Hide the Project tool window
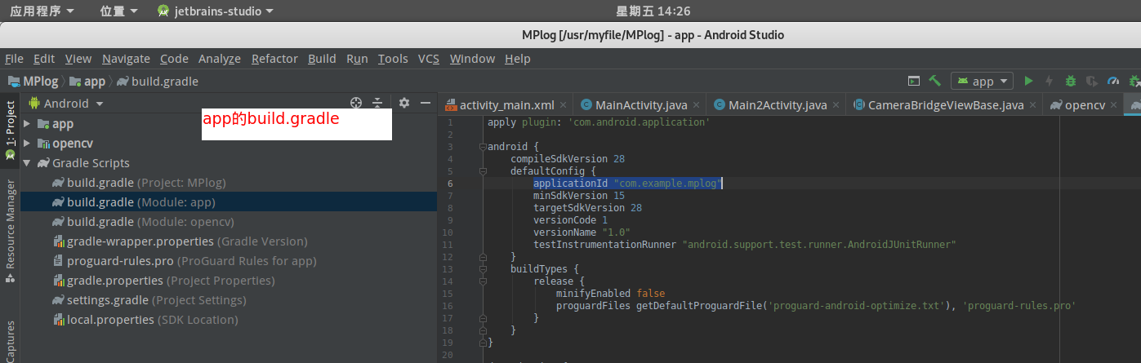This screenshot has width=1141, height=363. pos(425,103)
